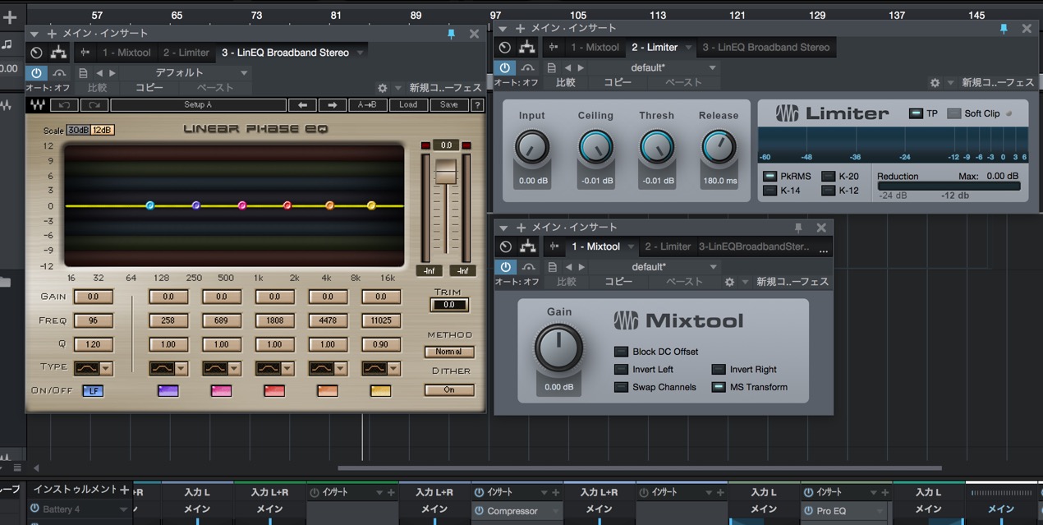Screen dimensions: 1043x525
Task: Switch to 1 - Mixtool tab in Limiter window
Action: (x=596, y=48)
